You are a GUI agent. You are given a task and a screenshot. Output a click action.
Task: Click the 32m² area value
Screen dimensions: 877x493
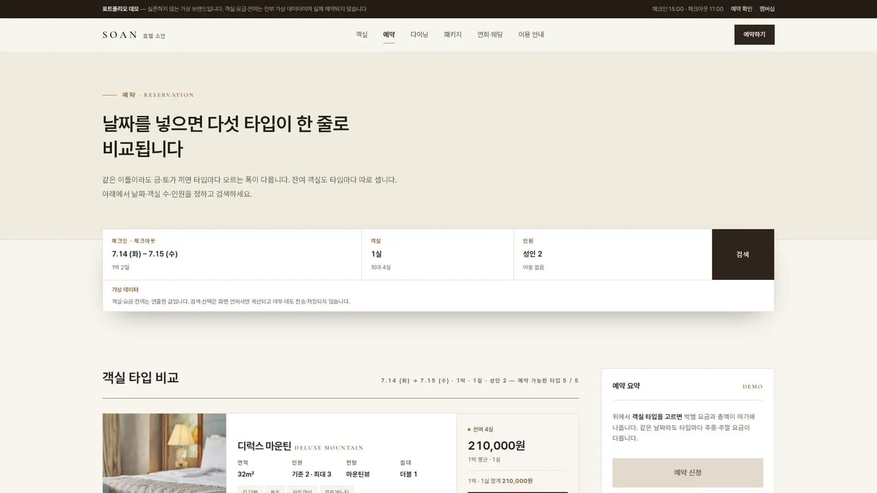point(246,474)
